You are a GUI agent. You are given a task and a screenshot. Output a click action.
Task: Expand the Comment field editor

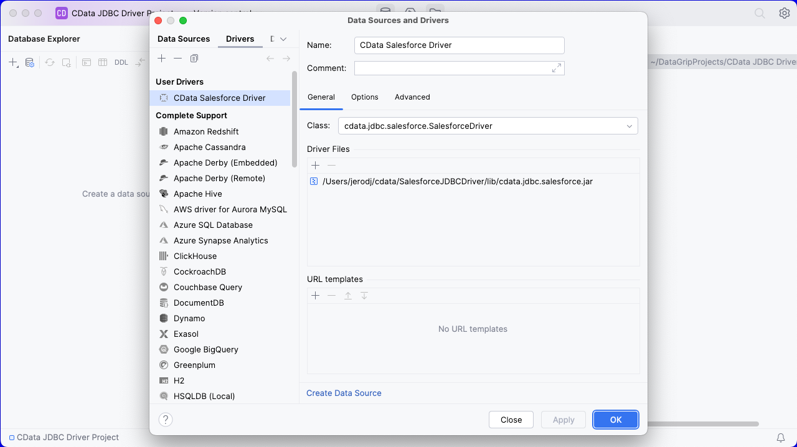pos(556,68)
